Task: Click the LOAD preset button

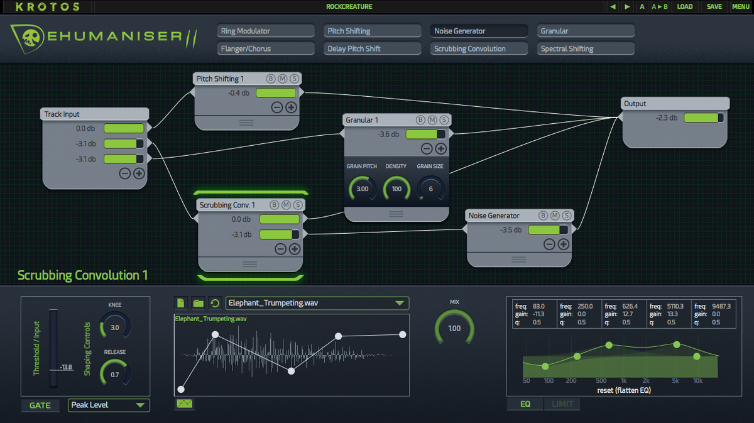Action: (x=684, y=7)
